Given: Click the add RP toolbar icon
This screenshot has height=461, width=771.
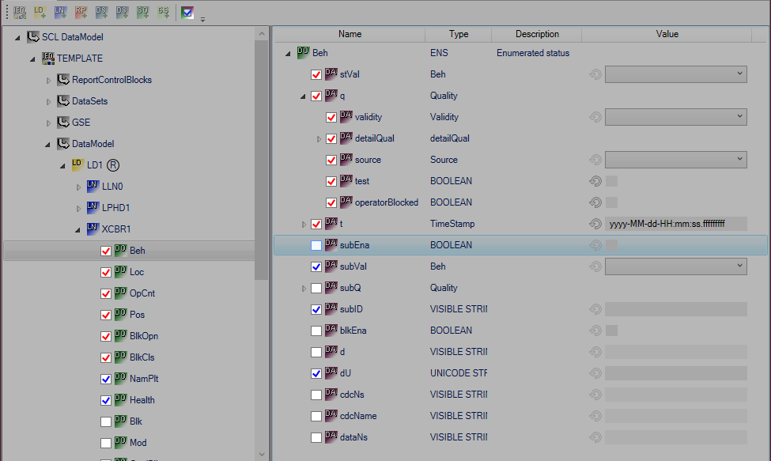Looking at the screenshot, I should tap(81, 13).
